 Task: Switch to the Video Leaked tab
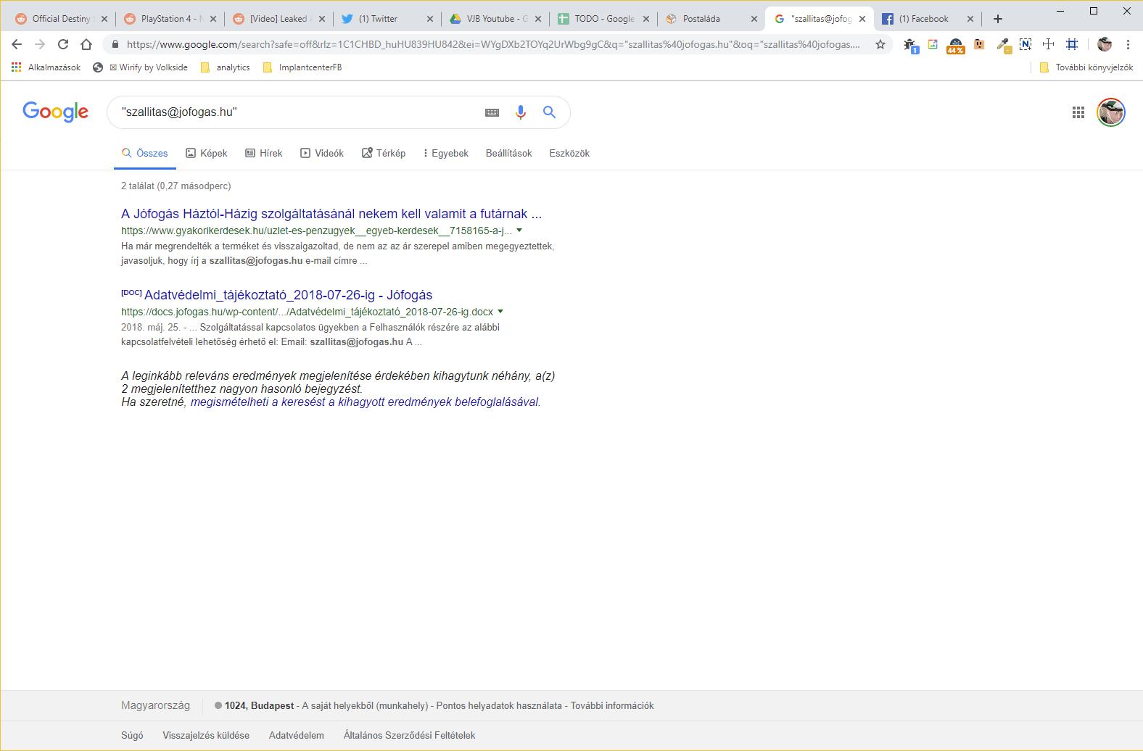coord(278,19)
